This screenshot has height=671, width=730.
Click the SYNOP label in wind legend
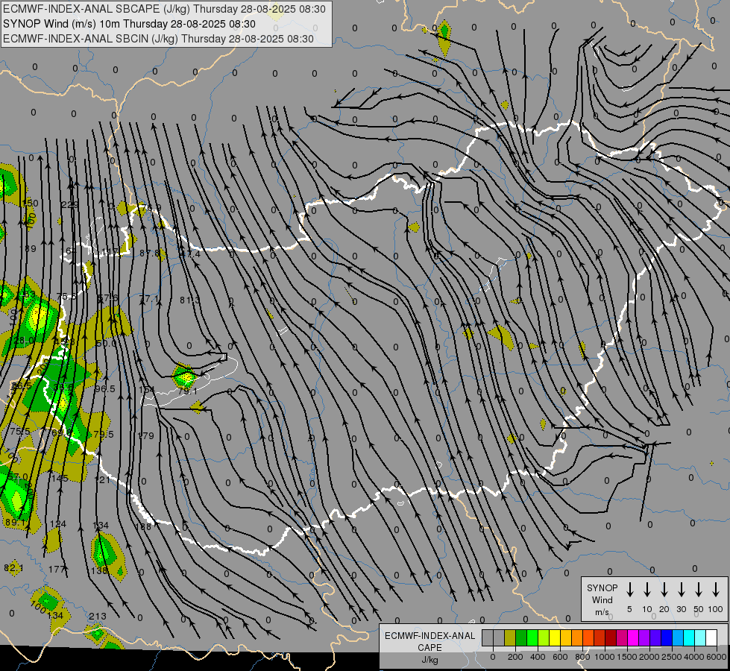[602, 587]
